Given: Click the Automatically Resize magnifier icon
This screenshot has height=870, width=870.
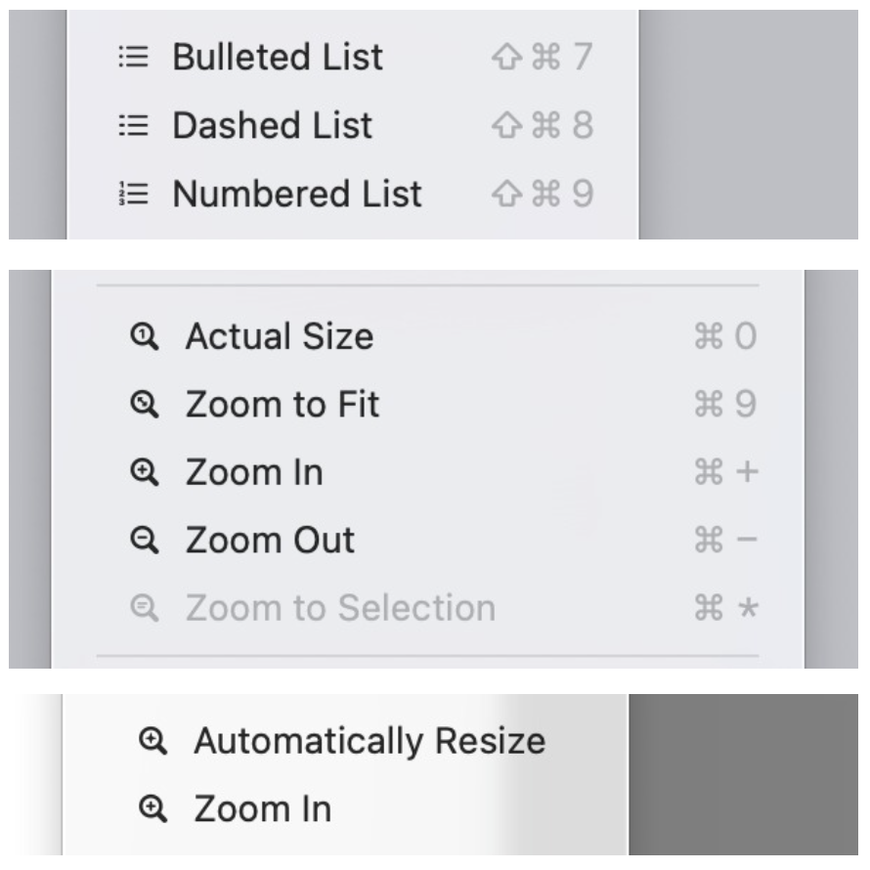Looking at the screenshot, I should coord(152,741).
